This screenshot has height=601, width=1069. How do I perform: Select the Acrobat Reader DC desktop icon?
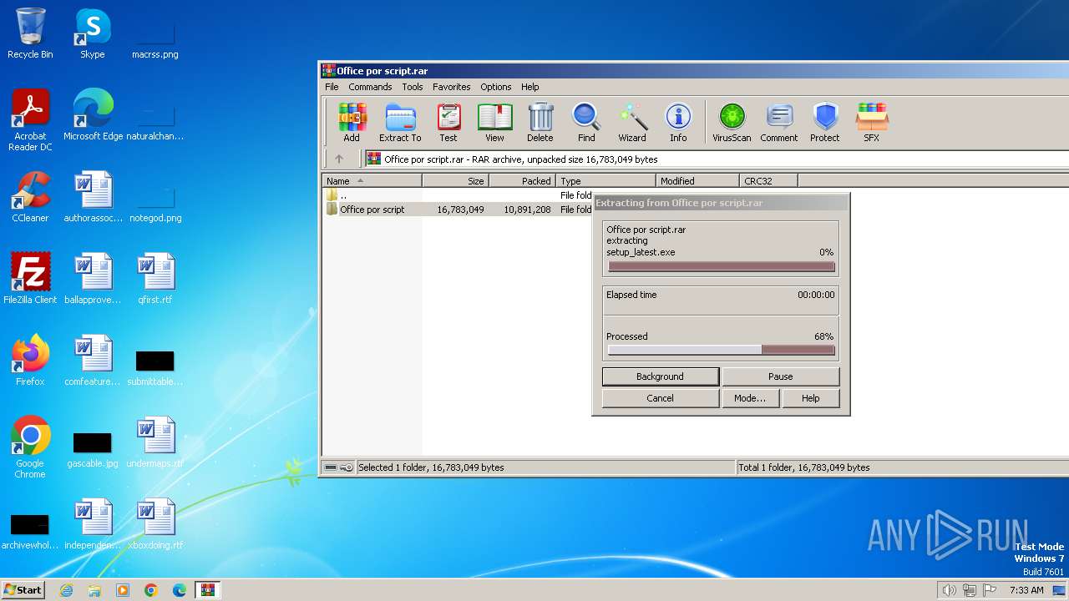coord(30,120)
